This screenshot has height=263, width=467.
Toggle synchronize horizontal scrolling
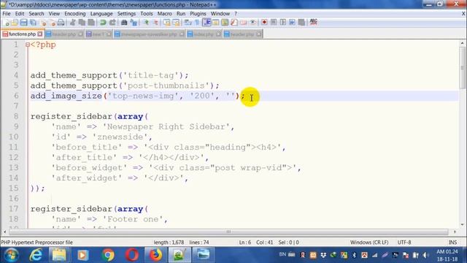tap(176, 23)
